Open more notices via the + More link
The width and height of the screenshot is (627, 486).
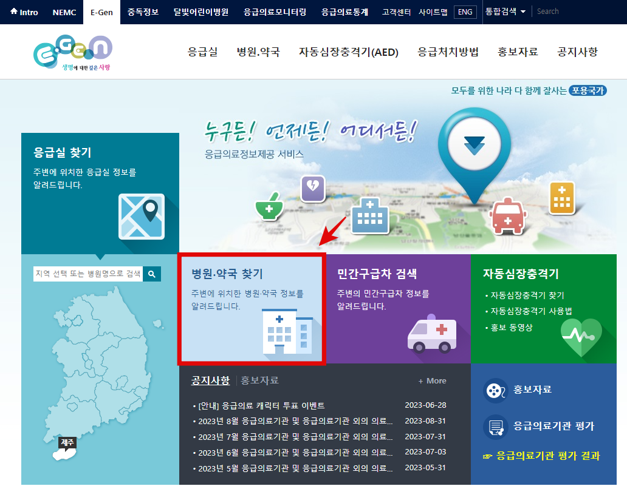pyautogui.click(x=431, y=381)
